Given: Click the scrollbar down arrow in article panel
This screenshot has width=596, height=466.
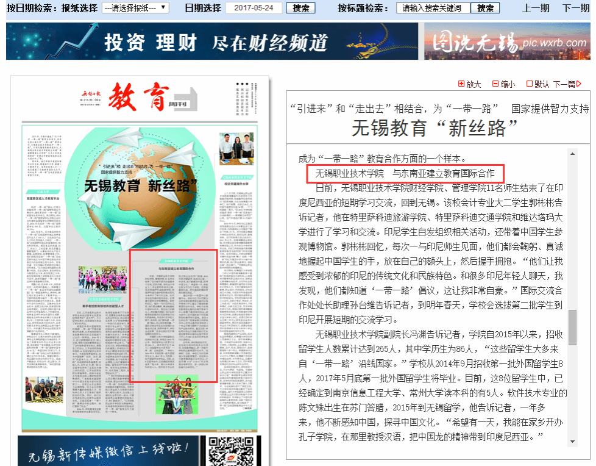Looking at the screenshot, I should [x=572, y=441].
